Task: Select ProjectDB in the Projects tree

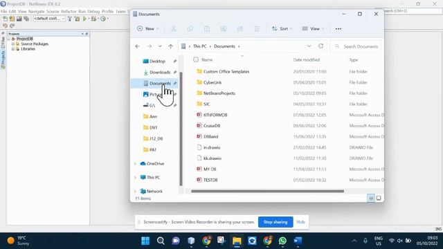Action: (x=25, y=39)
